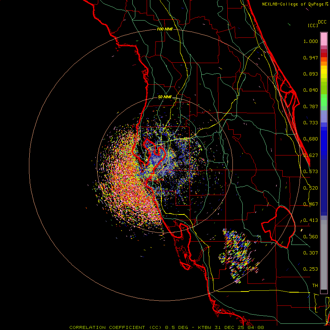
Task: Click the 50 NMI range ring label
Action: click(x=165, y=97)
